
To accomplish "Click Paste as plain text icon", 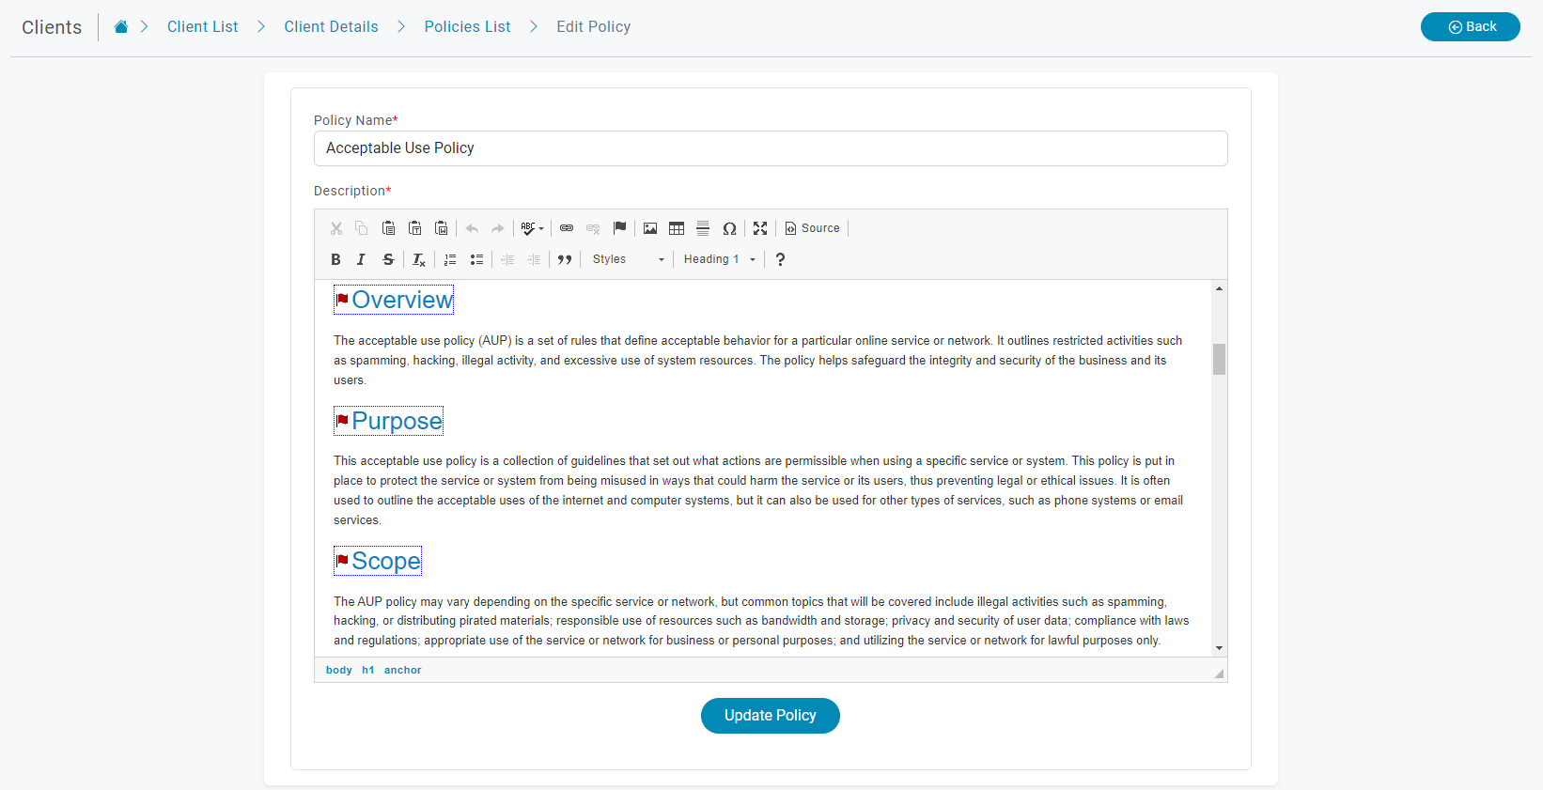I will pos(414,228).
